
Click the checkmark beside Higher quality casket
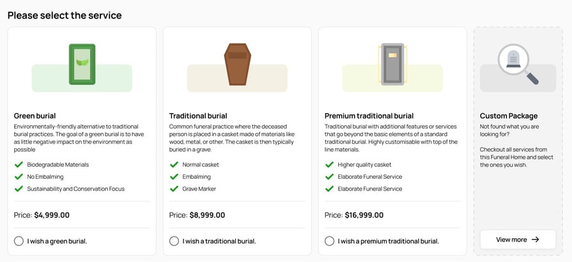point(329,164)
